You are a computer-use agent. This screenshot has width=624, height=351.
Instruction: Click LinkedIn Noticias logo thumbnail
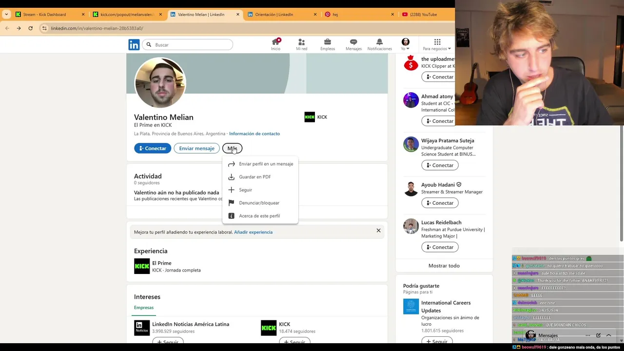pos(142,328)
